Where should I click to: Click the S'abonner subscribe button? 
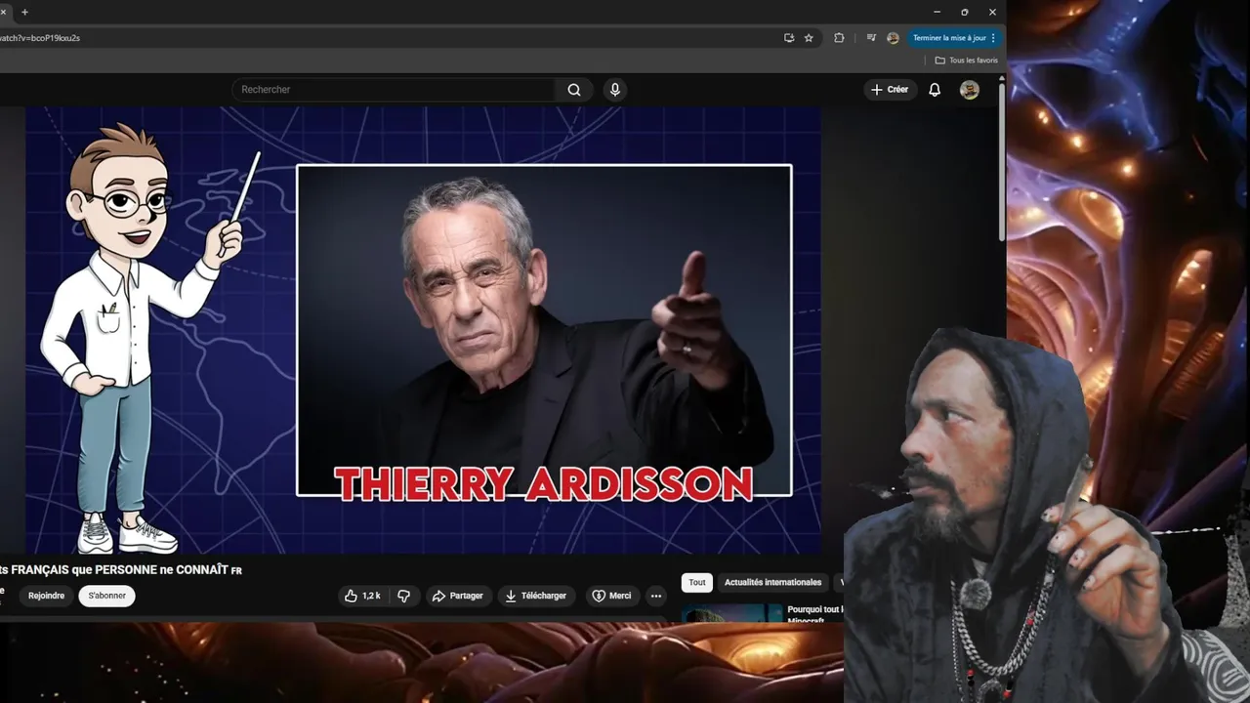107,596
